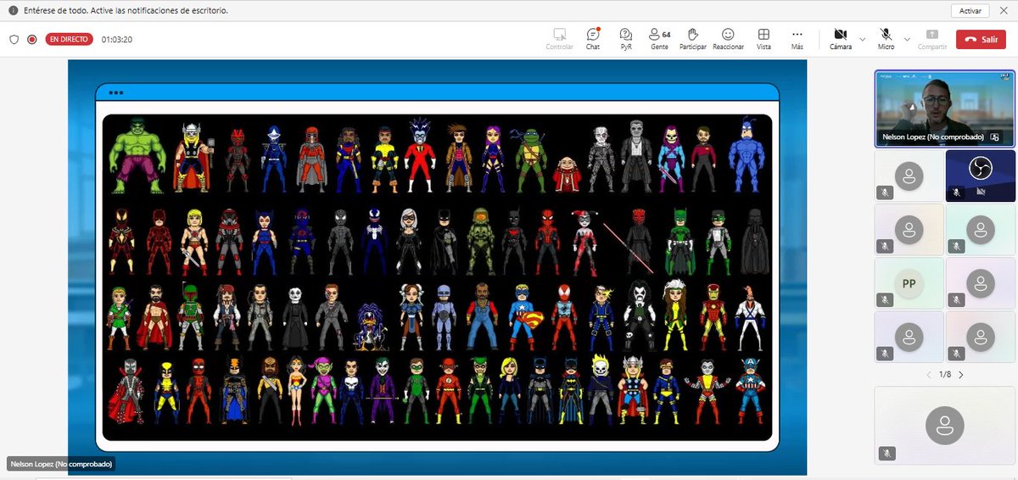Click the Nelson Lopez name label bottom-left
1018x480 pixels.
point(61,464)
